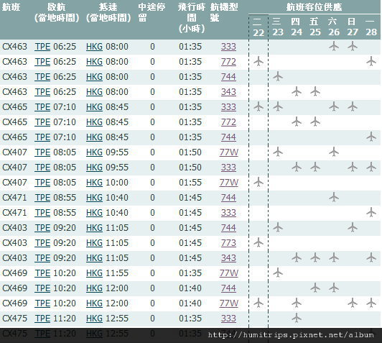Click the airplane icon for CX469 aircraft 744 on day 25
This screenshot has height=343, width=382.
click(315, 288)
